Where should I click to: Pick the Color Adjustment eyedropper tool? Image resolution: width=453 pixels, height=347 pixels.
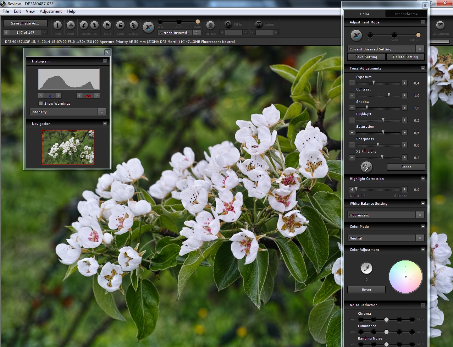366,268
